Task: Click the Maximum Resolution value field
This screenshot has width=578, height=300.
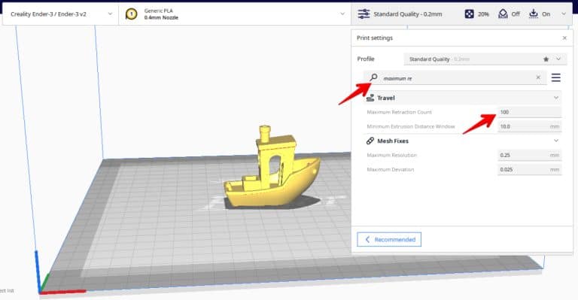Action: pyautogui.click(x=529, y=155)
